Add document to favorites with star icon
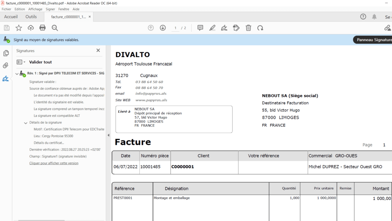The height and width of the screenshot is (221, 392). [19, 28]
